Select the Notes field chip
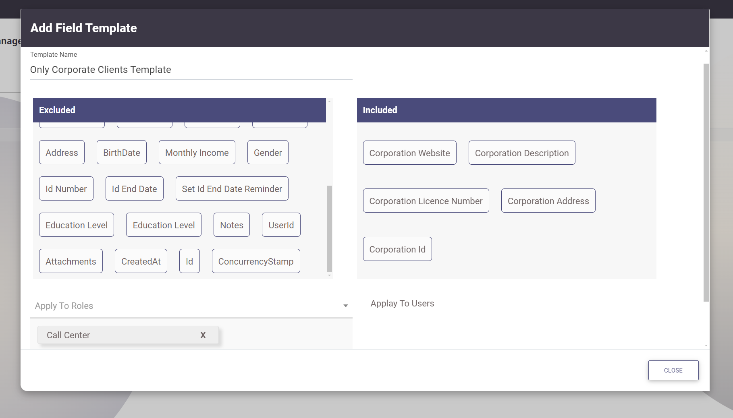 pos(231,225)
